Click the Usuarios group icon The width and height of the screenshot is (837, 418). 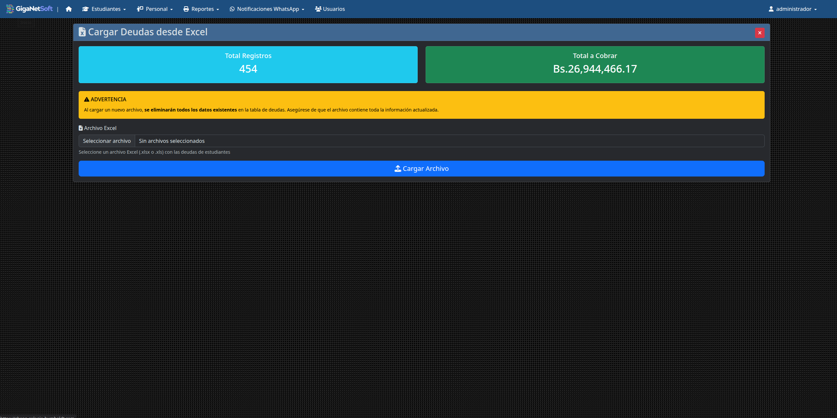click(318, 9)
